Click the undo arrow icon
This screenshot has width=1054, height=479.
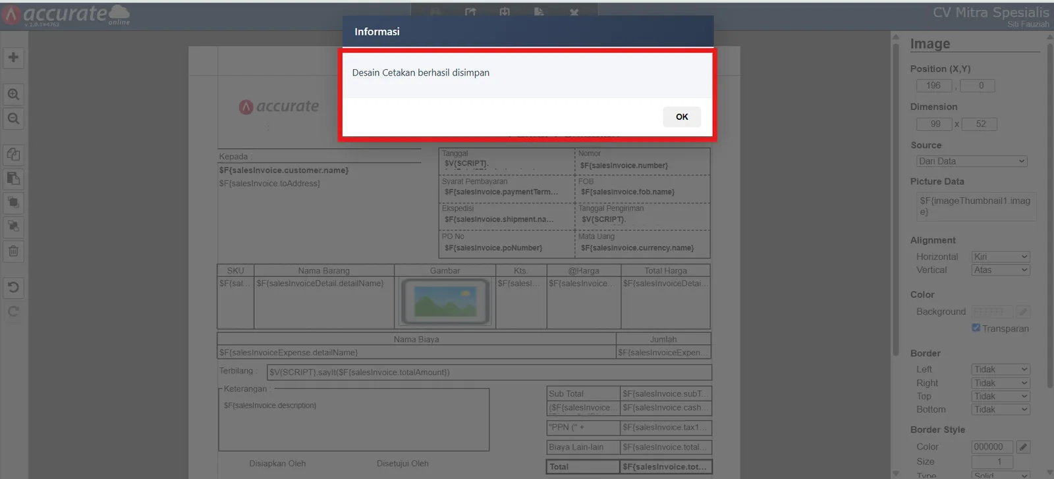tap(13, 288)
